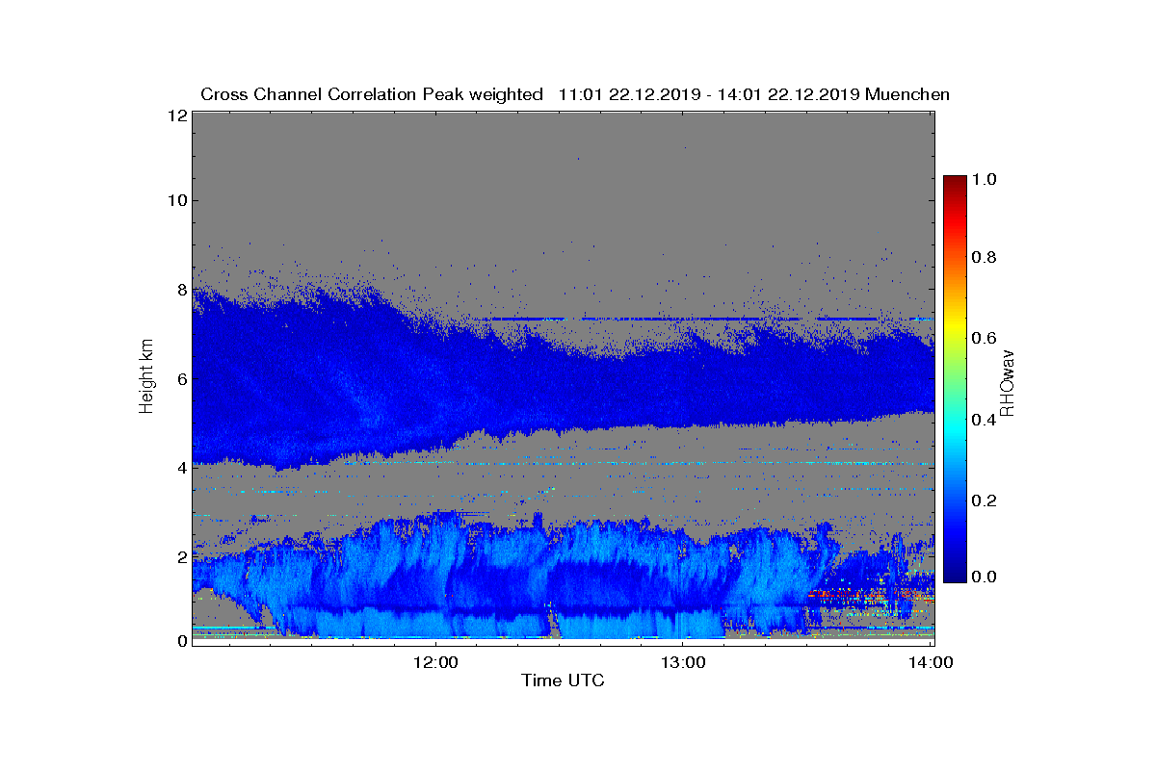Viewport: 1156px width, 770px height.
Task: Click the station name 'Muenchen' in title
Action: click(x=908, y=94)
